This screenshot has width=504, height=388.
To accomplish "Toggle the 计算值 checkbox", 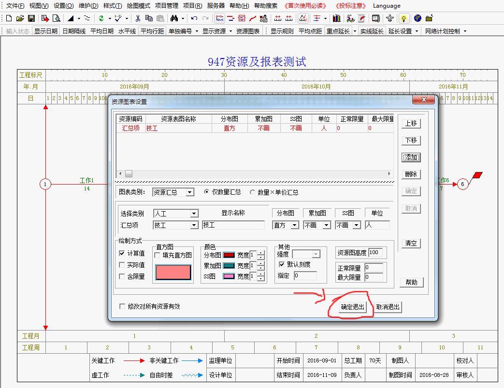I will [122, 253].
